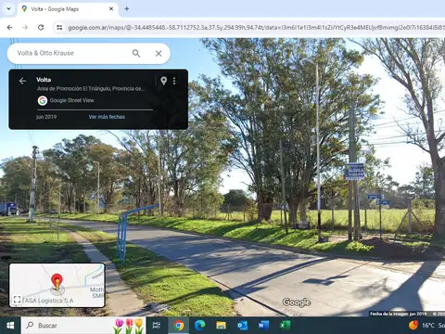Open Excel from the taskbar
The width and height of the screenshot is (445, 334).
(x=285, y=326)
